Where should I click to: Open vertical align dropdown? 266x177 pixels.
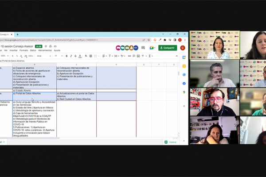(x=110, y=56)
